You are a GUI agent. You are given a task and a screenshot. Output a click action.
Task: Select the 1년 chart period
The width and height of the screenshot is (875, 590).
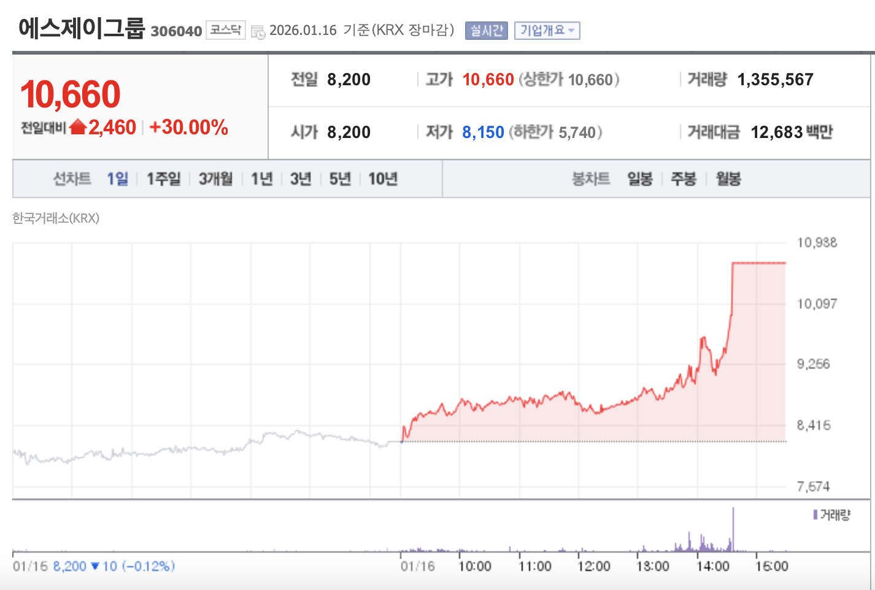(261, 178)
